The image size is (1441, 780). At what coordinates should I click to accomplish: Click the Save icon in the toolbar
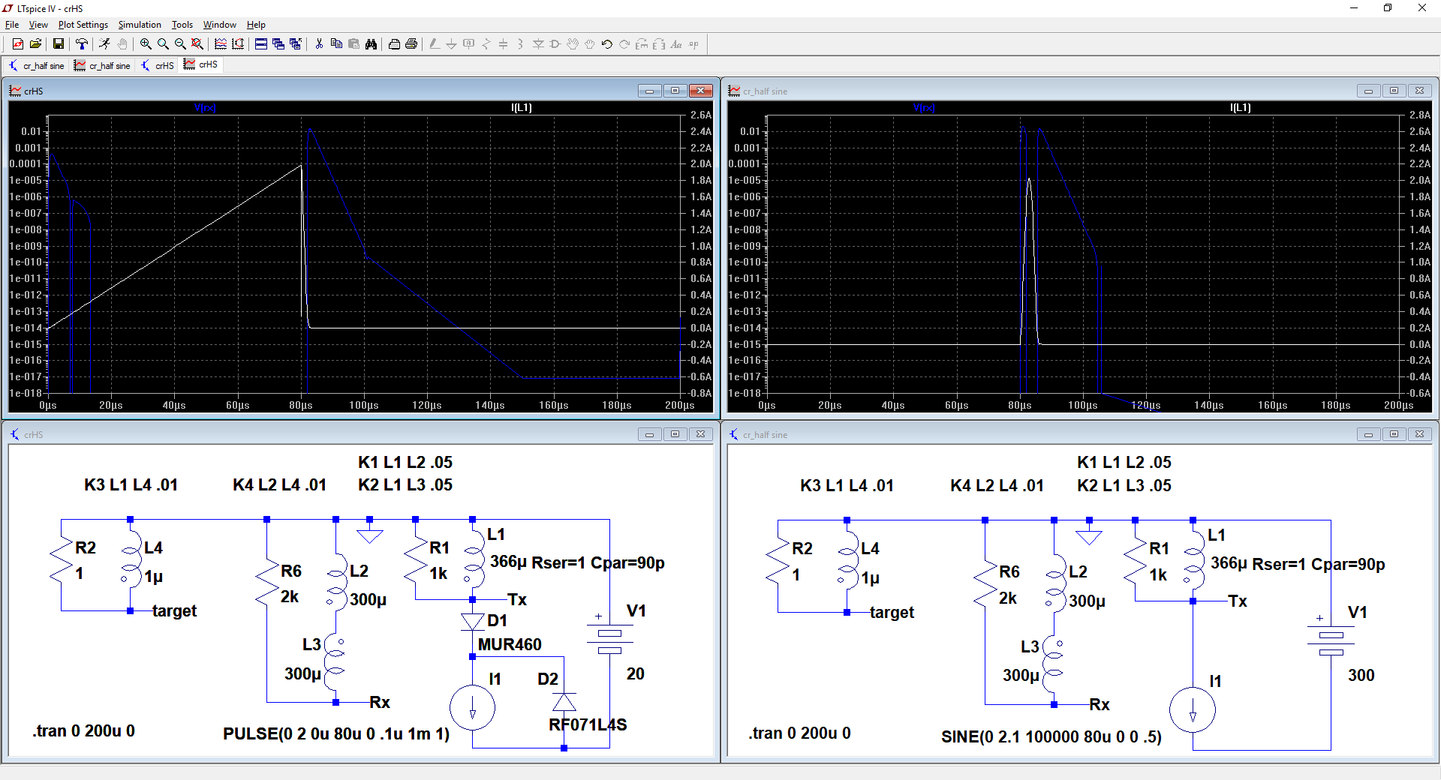tap(58, 44)
